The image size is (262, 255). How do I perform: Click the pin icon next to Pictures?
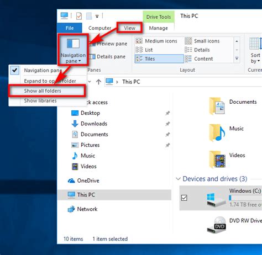point(167,145)
